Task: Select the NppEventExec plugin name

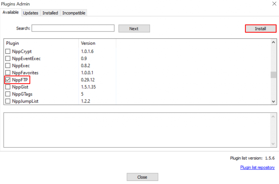Action: click(x=26, y=58)
